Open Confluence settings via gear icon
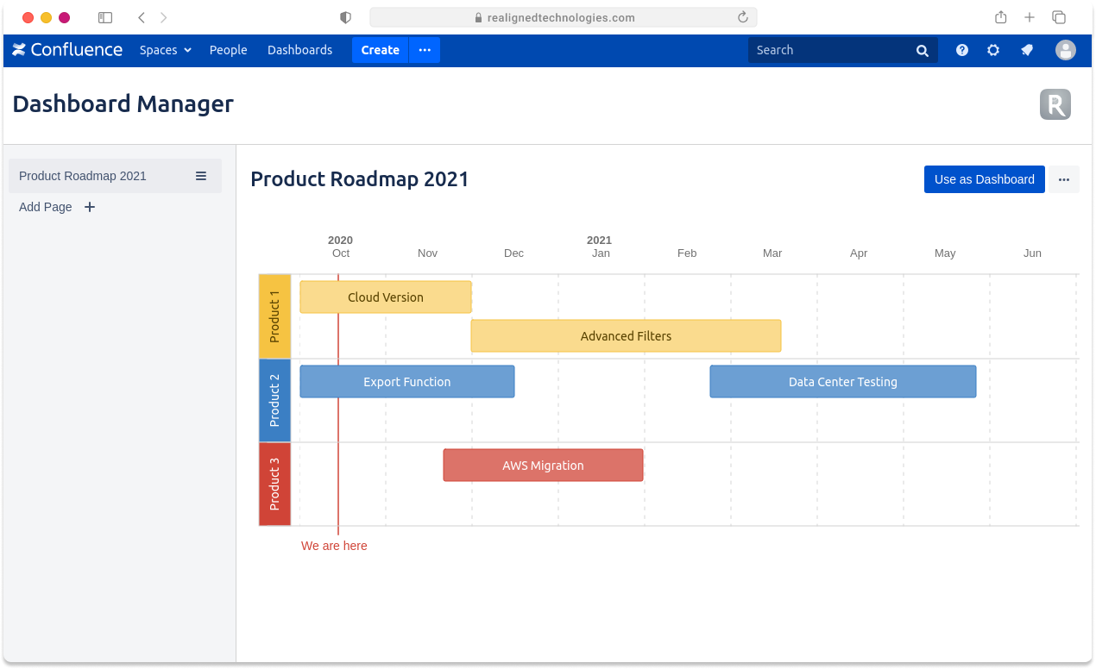The height and width of the screenshot is (669, 1096). click(993, 50)
